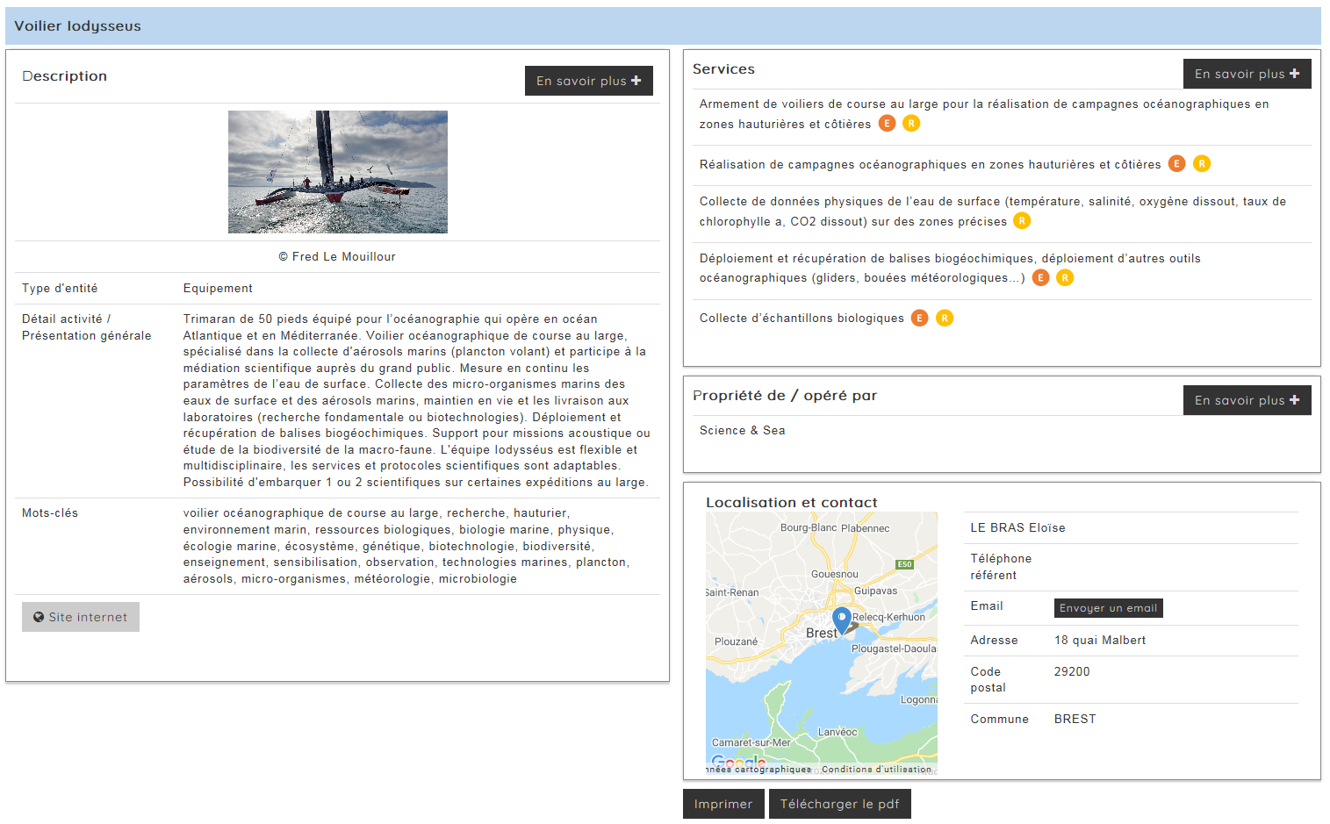Click the "Mots-clés" label
Viewport: 1330px width, 824px height.
50,513
